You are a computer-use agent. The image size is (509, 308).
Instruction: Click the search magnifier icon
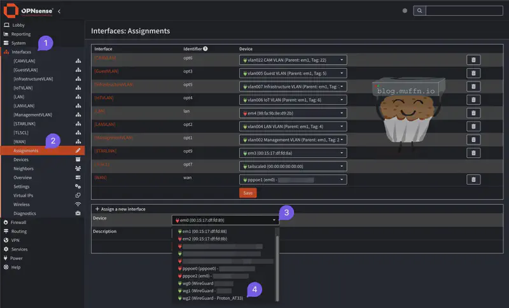coord(419,11)
